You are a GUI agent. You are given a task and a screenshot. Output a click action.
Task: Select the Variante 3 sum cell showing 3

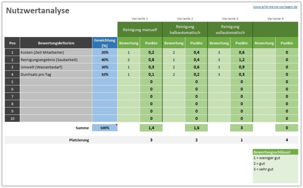click(241, 128)
